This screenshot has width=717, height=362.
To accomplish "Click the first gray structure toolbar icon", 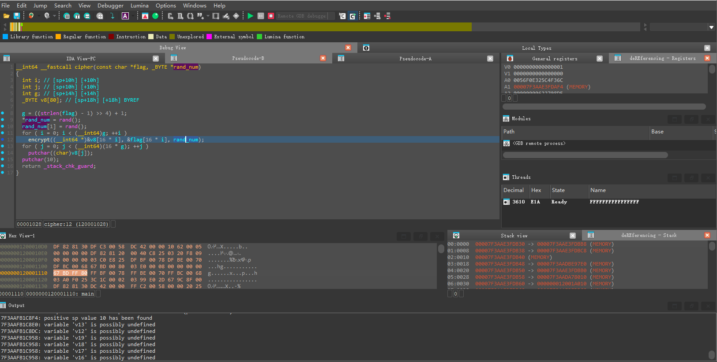I will pyautogui.click(x=170, y=16).
